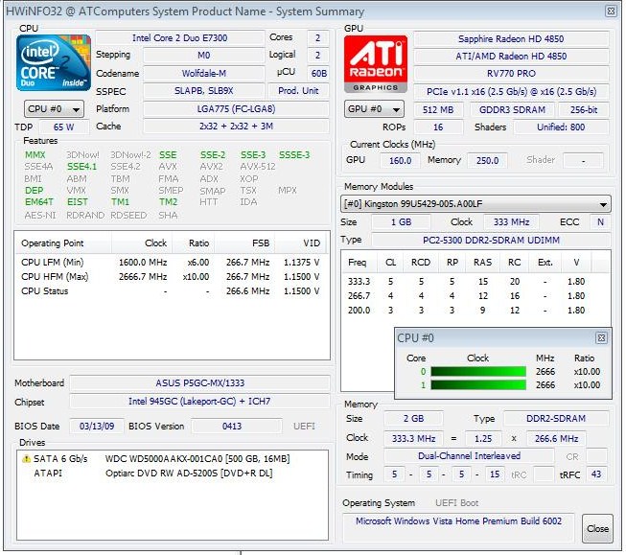
Task: Click the ASUS P5GC-MX/1333 motherboard field
Action: 198,383
